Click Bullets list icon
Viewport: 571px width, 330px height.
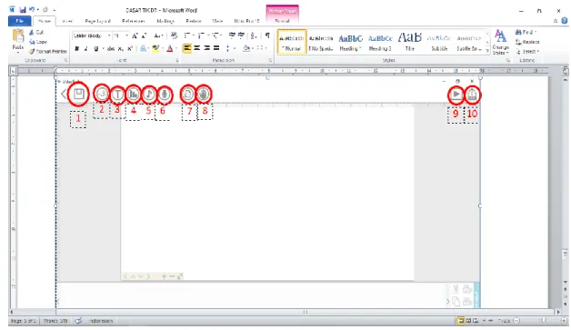coord(188,35)
